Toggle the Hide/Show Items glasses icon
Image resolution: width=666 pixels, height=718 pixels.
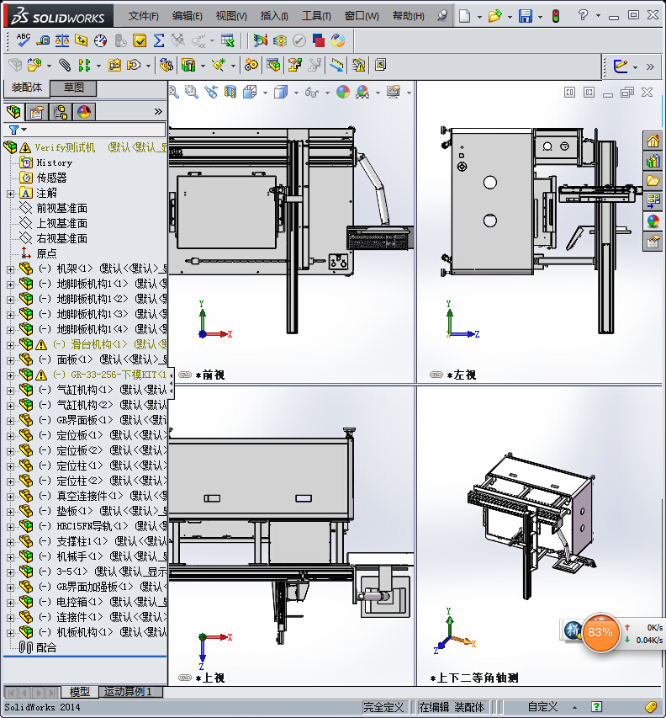311,93
